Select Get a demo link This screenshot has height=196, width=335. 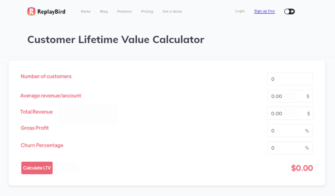[172, 11]
